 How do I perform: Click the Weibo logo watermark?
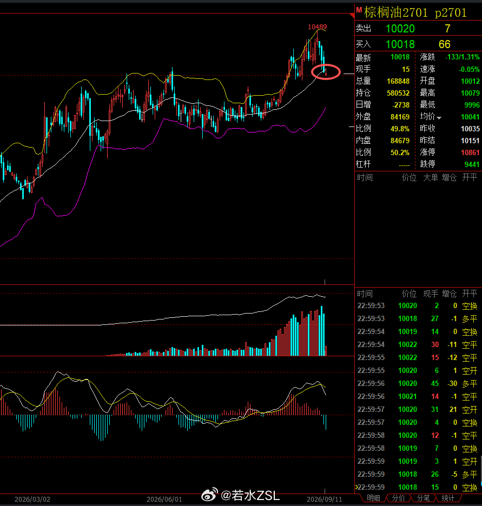(209, 495)
